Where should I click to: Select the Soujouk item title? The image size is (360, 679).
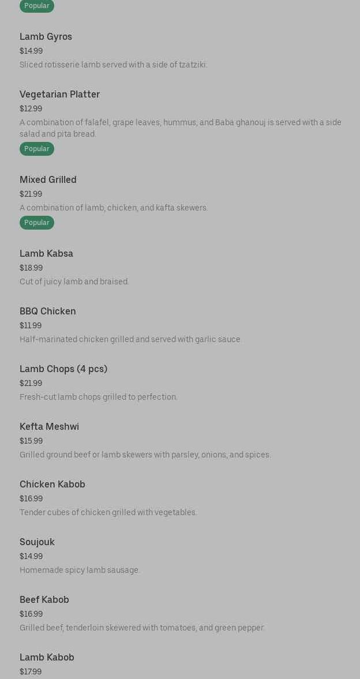[37, 542]
